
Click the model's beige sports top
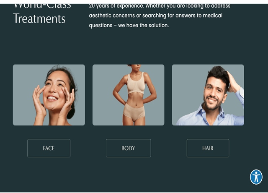click(136, 84)
